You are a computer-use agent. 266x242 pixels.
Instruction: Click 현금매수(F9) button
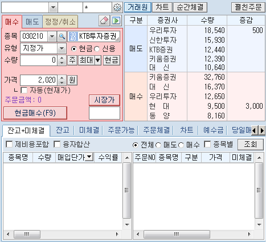click(x=35, y=113)
